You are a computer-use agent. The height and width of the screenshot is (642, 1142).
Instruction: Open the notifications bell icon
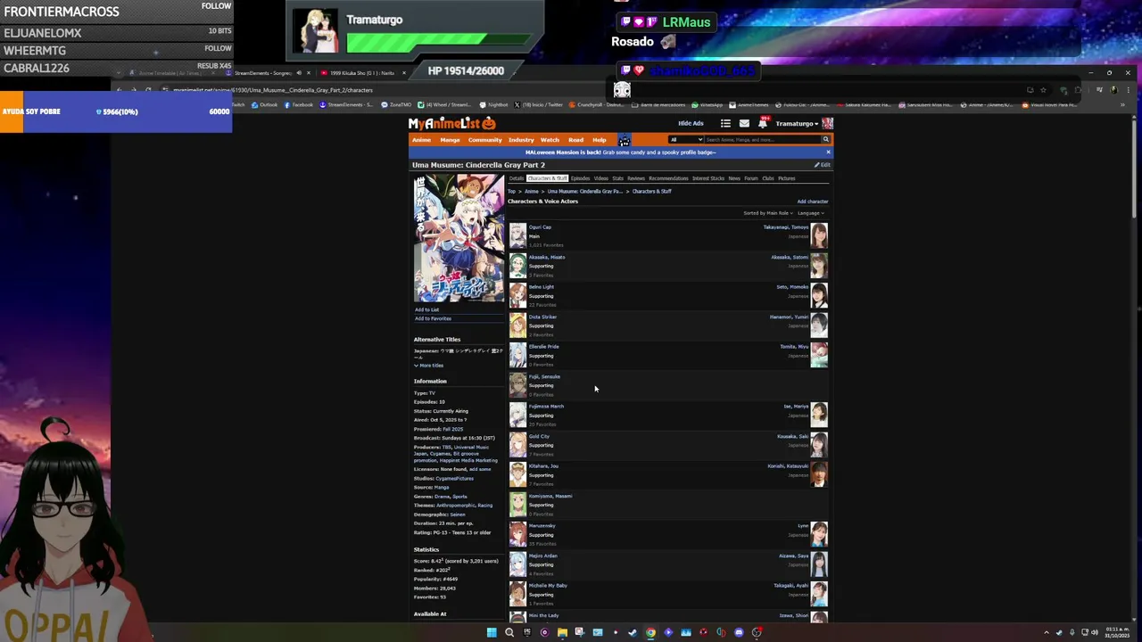pos(763,123)
